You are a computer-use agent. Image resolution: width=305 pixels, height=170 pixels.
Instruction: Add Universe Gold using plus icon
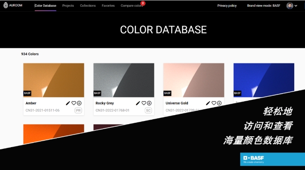pos(219,103)
